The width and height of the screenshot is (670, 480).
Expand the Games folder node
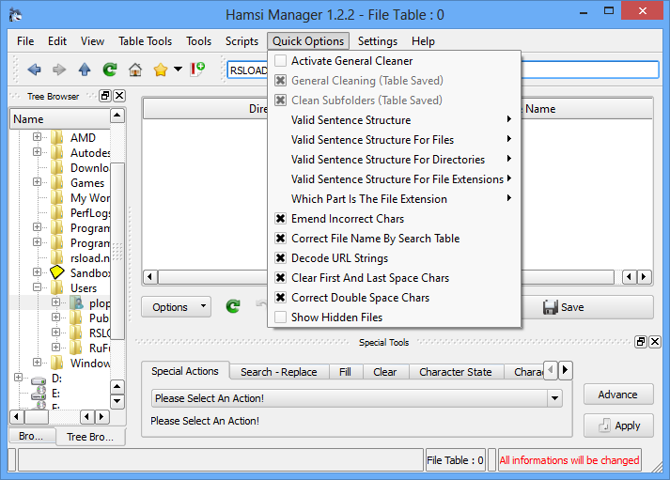point(38,182)
